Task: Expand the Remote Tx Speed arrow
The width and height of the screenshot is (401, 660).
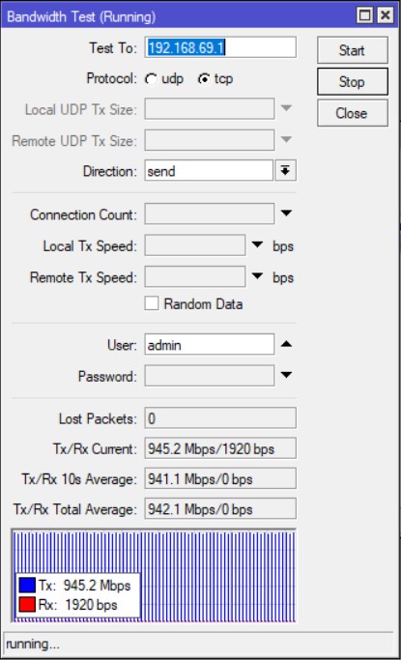Action: [257, 276]
